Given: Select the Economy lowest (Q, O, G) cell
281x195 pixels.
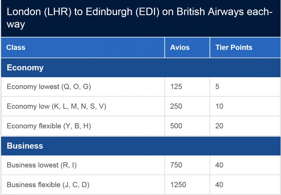Looking at the screenshot, I should tap(49, 87).
